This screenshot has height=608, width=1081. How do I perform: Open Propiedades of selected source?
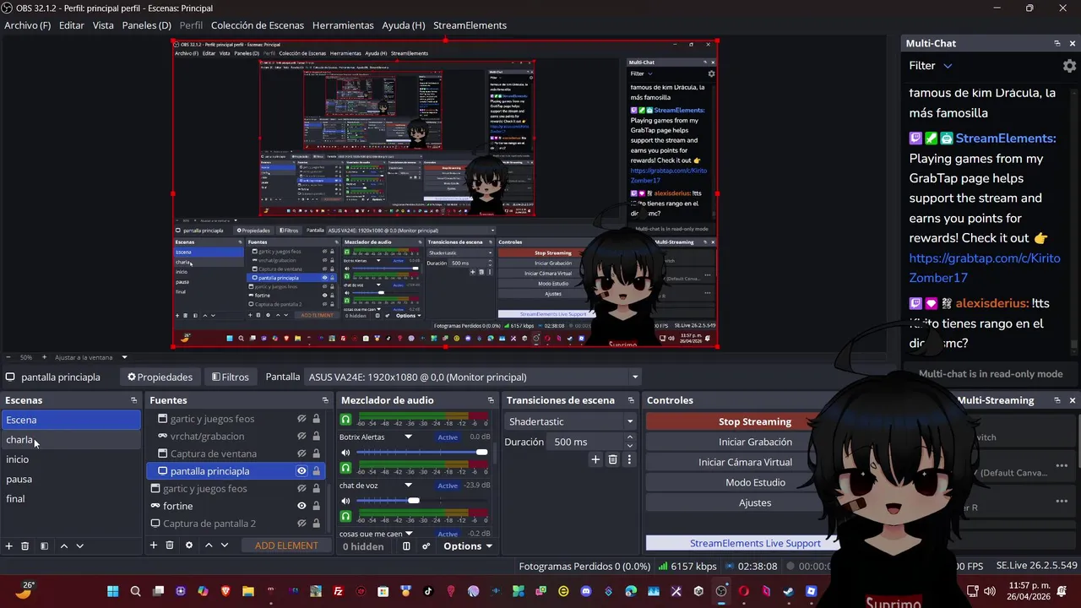pos(160,377)
